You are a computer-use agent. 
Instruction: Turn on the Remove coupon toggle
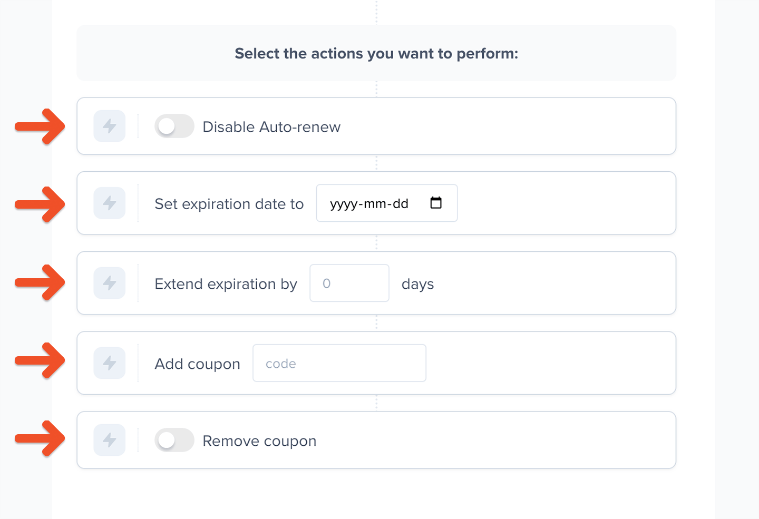[174, 440]
